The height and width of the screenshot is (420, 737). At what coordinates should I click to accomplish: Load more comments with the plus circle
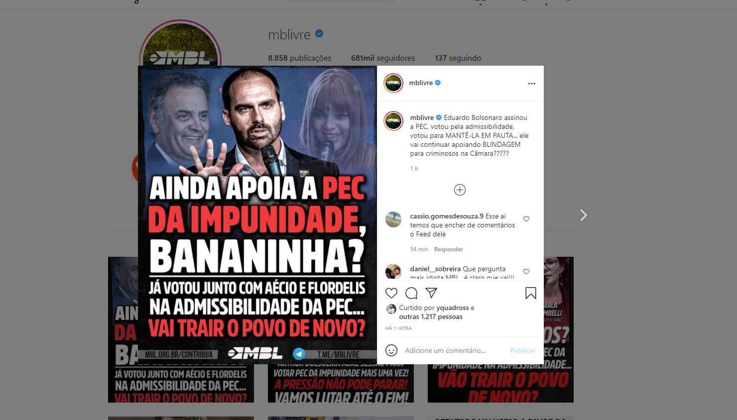pyautogui.click(x=460, y=190)
